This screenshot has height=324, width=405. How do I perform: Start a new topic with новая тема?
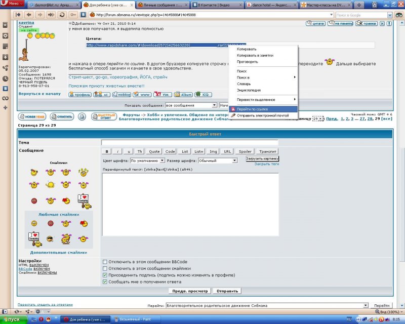[32, 116]
